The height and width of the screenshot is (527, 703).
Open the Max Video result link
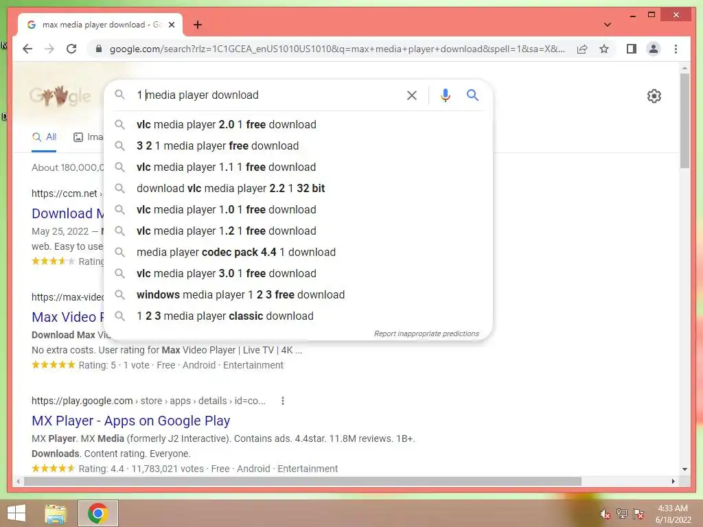pyautogui.click(x=68, y=317)
